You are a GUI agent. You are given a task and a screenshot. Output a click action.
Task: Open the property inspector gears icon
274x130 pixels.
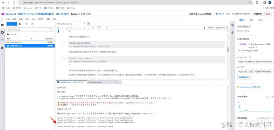tap(233, 25)
